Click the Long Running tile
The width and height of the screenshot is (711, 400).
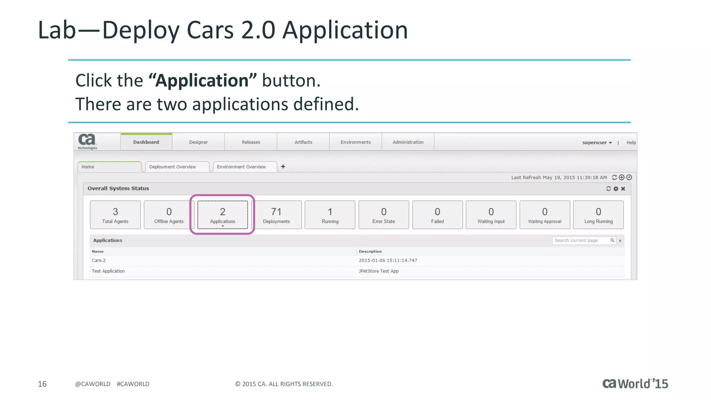tap(599, 215)
